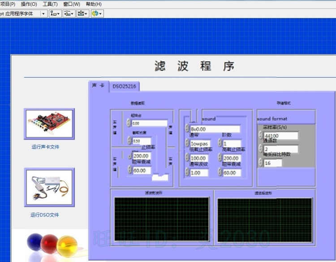Click the 滤波程序 title text
Viewport: 336px width, 262px height.
click(194, 66)
